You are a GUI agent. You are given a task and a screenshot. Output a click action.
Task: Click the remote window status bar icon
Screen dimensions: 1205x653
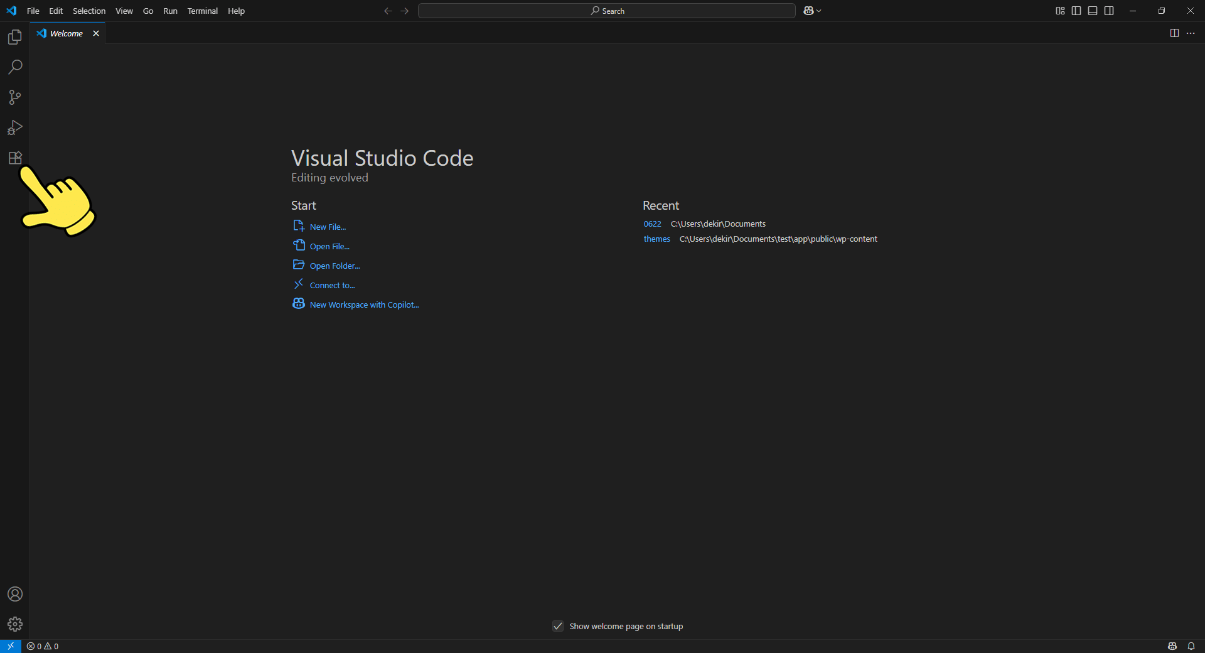click(11, 646)
